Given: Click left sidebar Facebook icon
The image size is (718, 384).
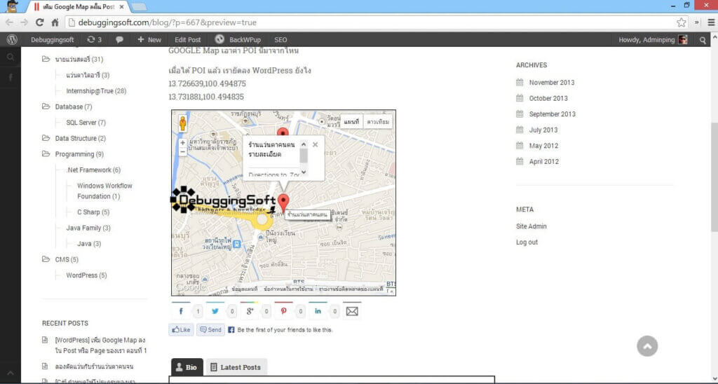Looking at the screenshot, I should pos(11,77).
